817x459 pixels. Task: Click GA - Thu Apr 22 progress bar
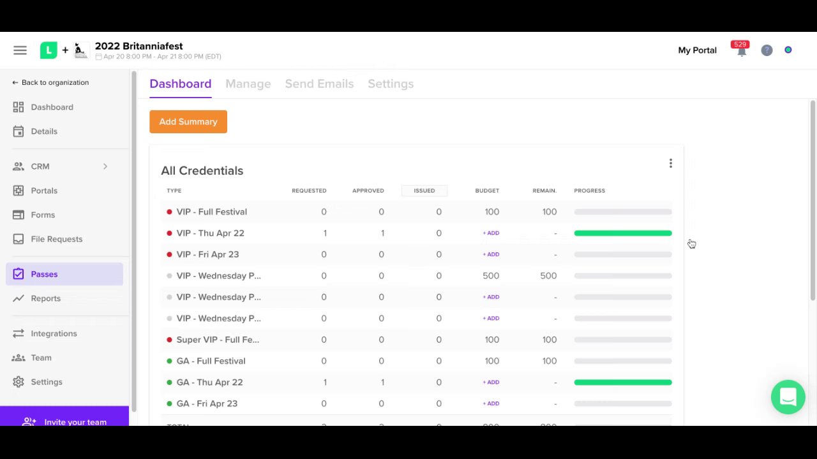(x=623, y=382)
